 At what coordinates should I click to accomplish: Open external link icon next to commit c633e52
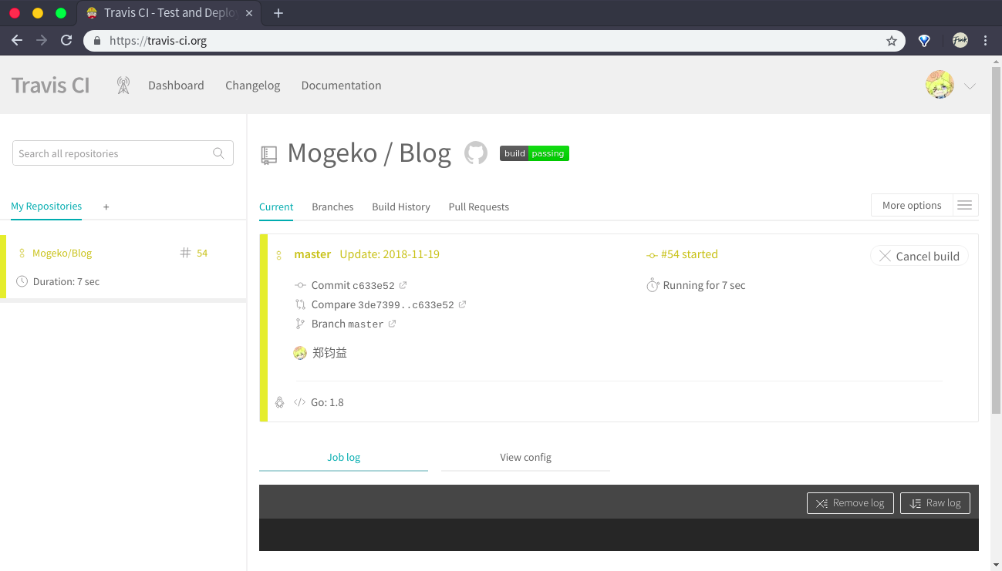(403, 285)
